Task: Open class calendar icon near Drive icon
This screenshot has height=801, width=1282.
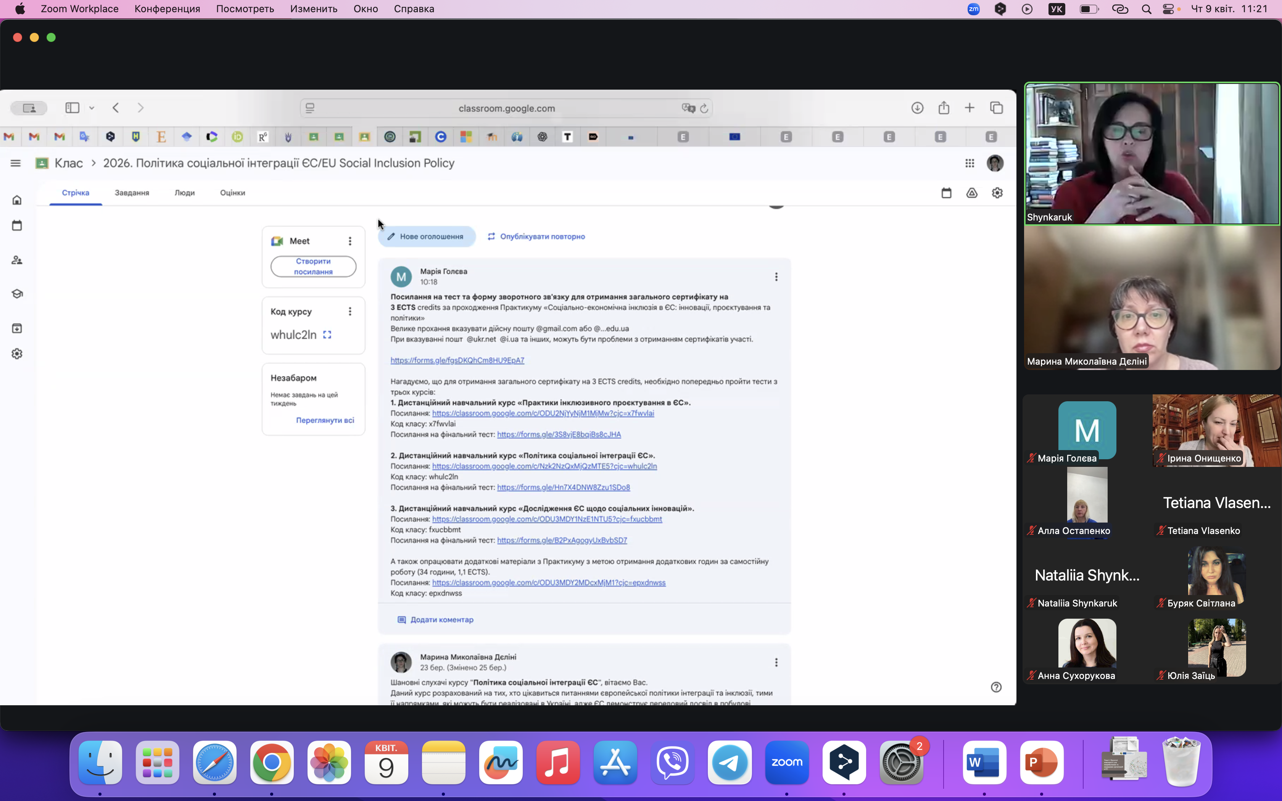Action: pyautogui.click(x=946, y=193)
